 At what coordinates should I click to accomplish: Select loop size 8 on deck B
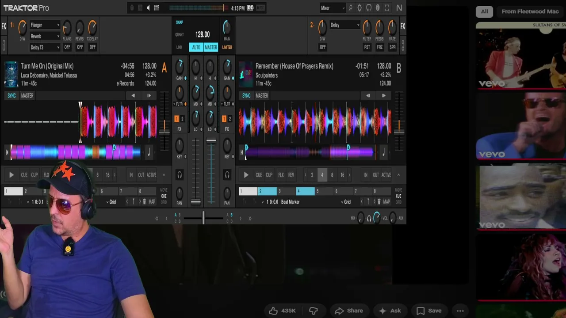[x=332, y=175]
